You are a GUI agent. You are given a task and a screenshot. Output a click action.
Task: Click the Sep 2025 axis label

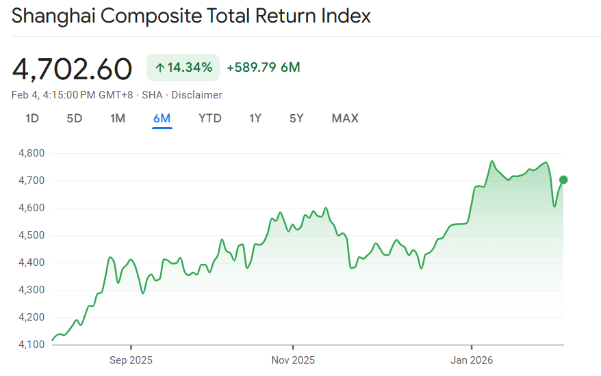(131, 360)
